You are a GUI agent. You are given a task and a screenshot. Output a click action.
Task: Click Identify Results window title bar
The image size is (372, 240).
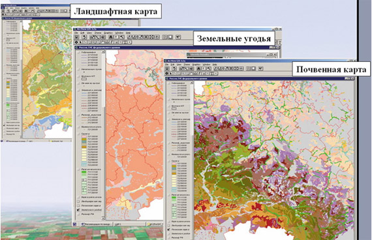232,55
